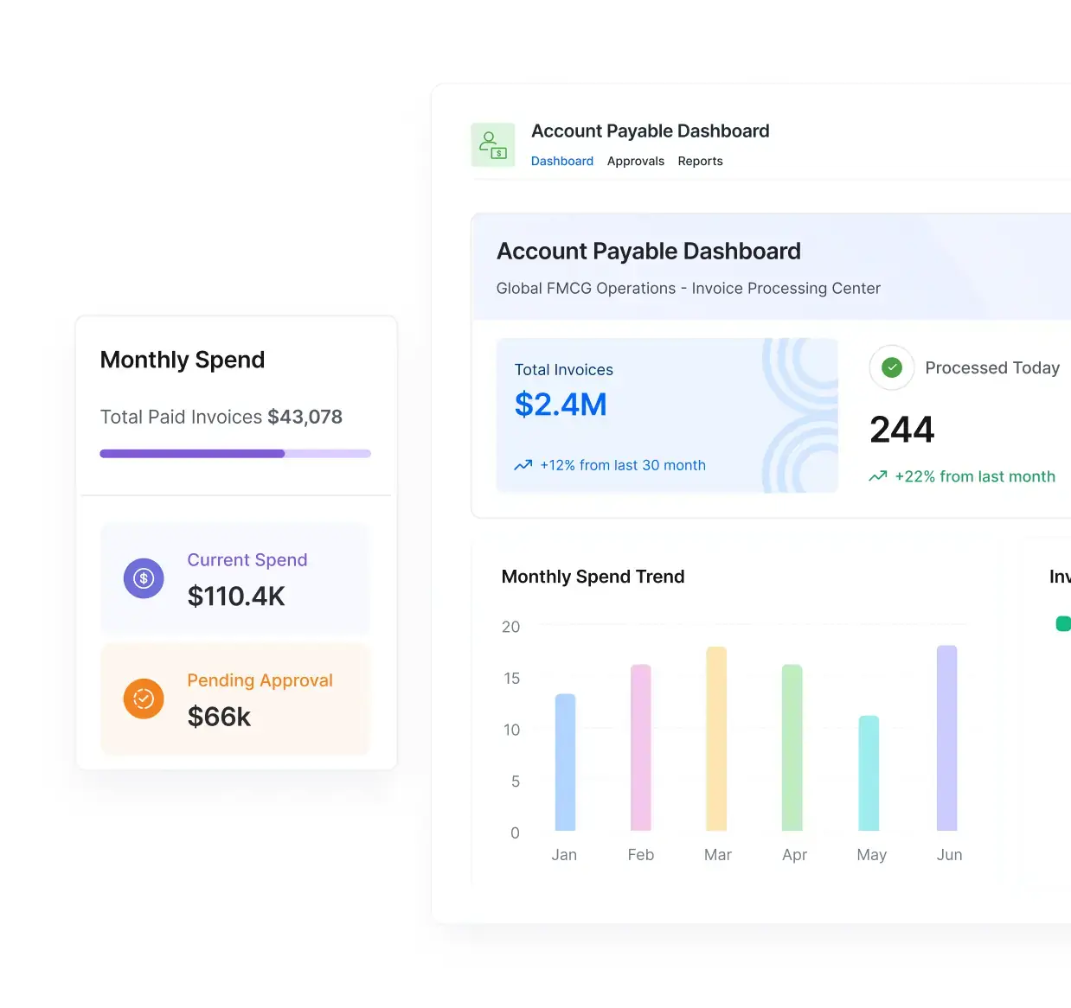Select the teal May bar
The width and height of the screenshot is (1071, 1008).
click(x=869, y=772)
